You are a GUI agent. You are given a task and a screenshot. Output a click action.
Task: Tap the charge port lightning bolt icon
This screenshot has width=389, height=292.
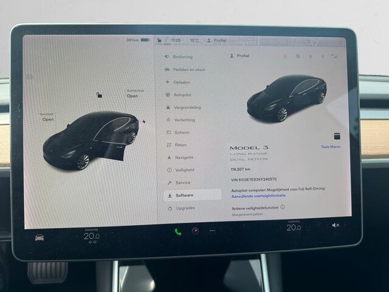point(144,122)
